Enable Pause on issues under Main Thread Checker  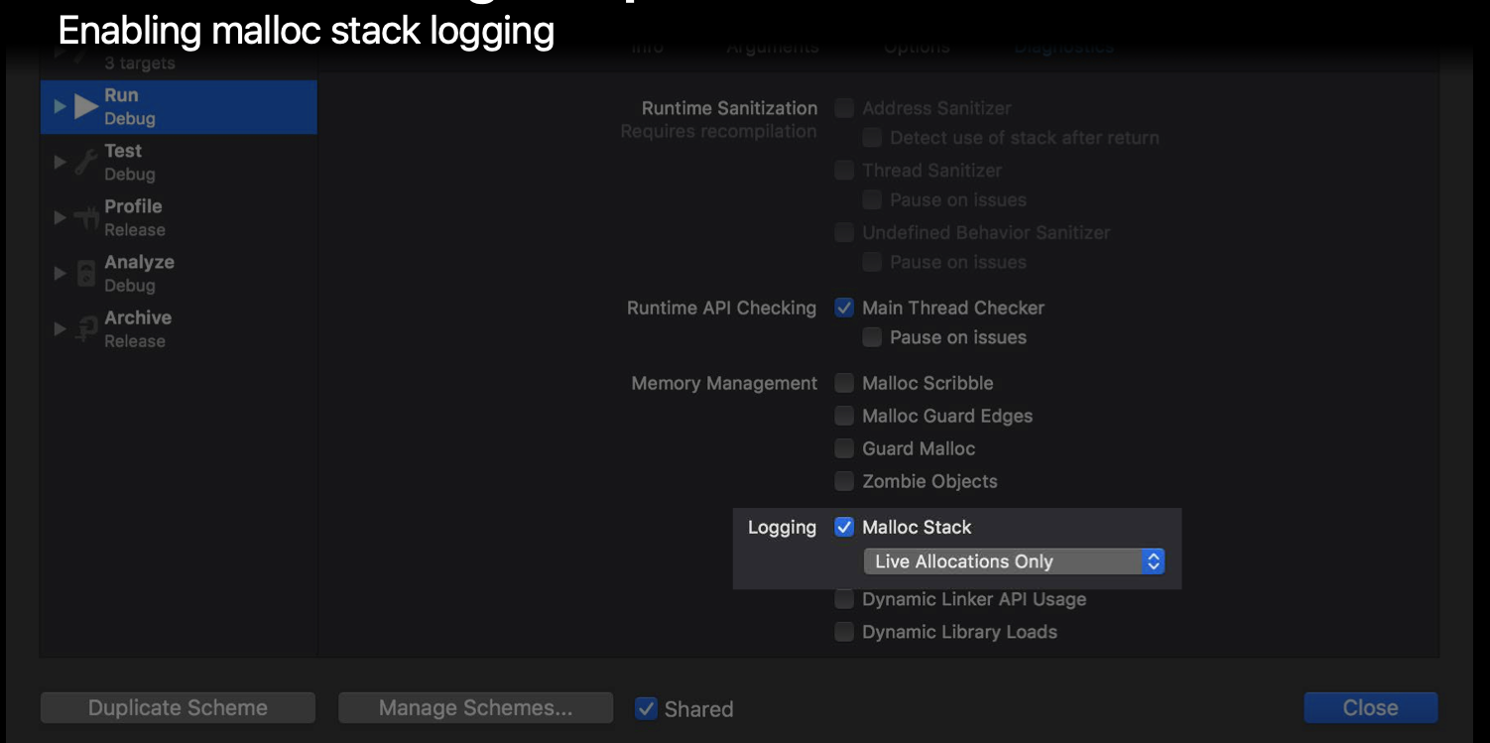click(x=872, y=337)
